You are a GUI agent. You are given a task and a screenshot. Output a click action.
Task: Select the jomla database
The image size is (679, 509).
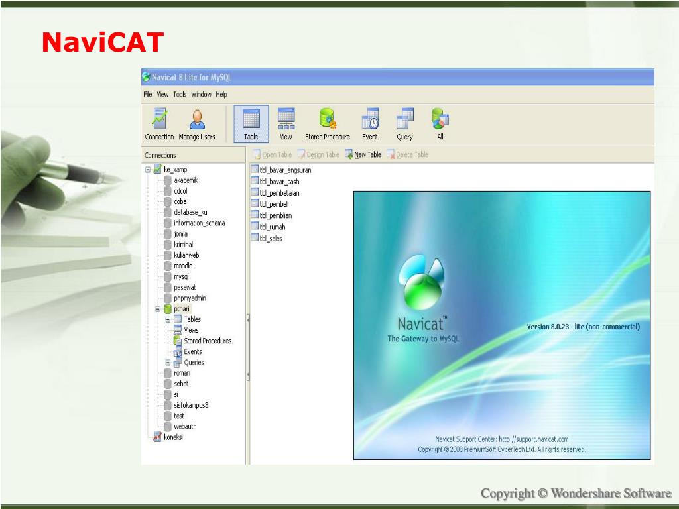click(x=180, y=234)
